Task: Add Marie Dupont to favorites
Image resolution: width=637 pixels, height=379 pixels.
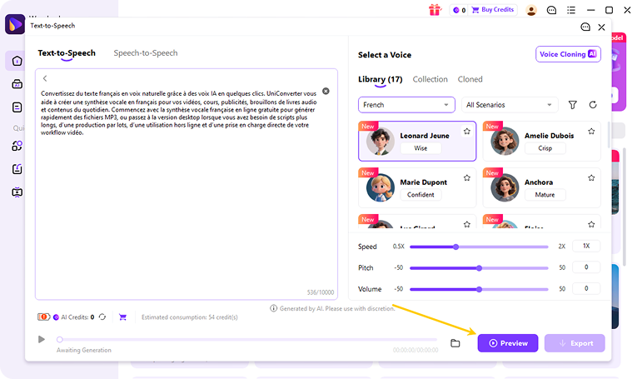Action: [467, 178]
